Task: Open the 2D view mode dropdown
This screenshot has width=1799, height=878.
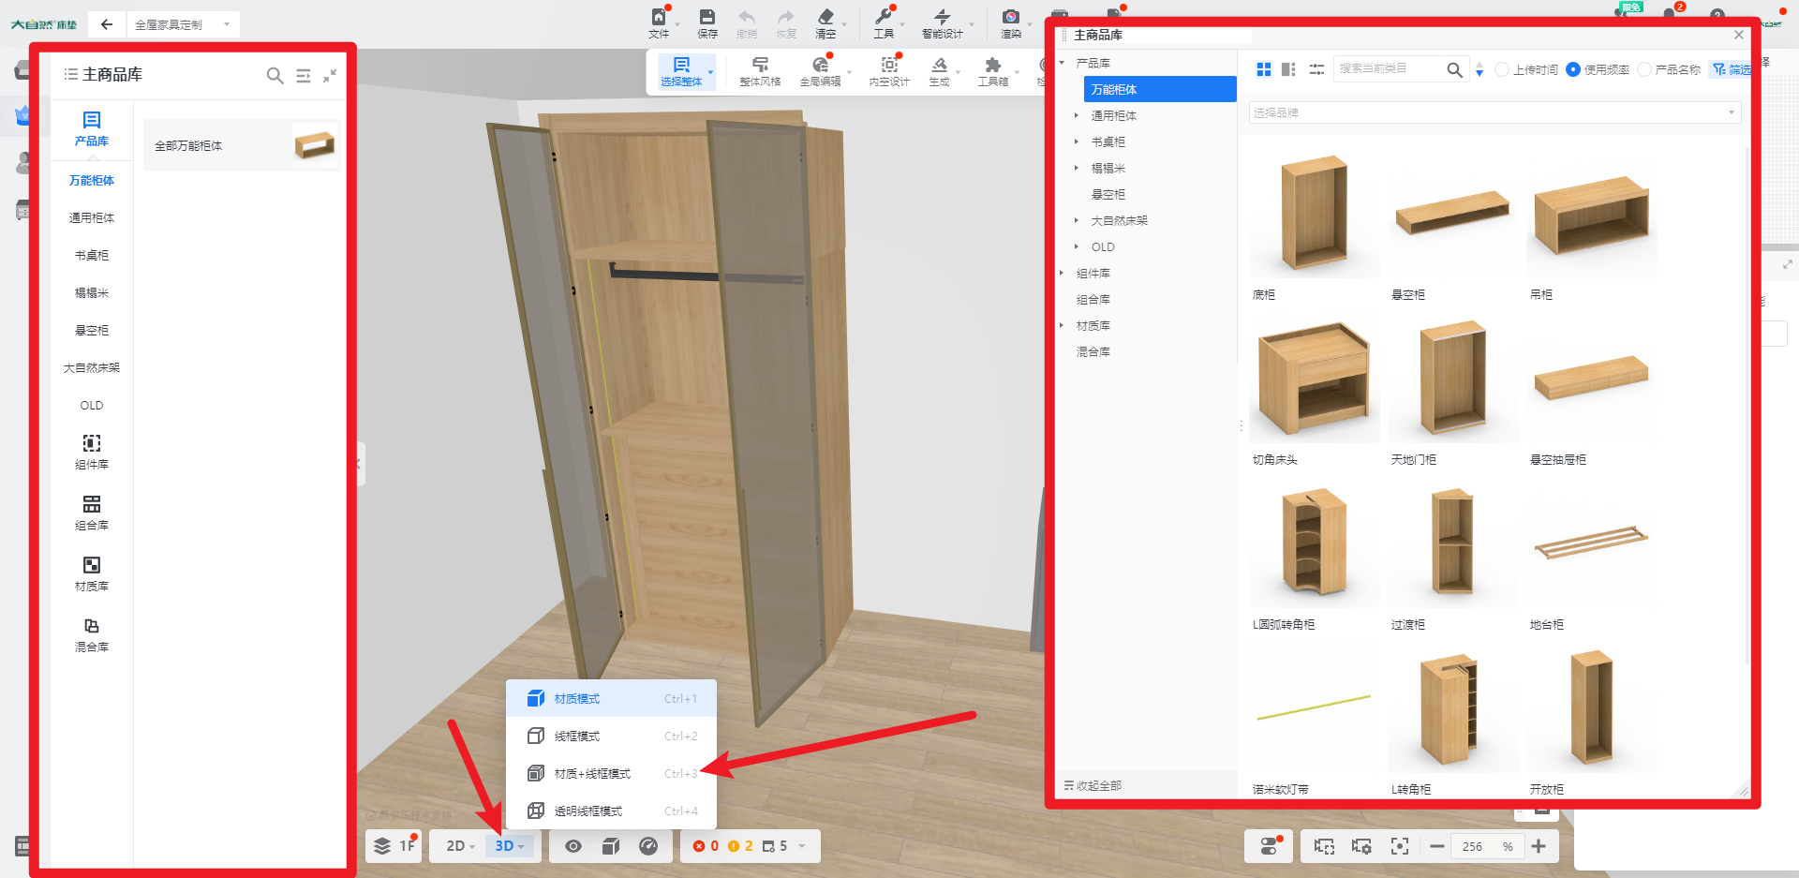Action: [x=460, y=846]
